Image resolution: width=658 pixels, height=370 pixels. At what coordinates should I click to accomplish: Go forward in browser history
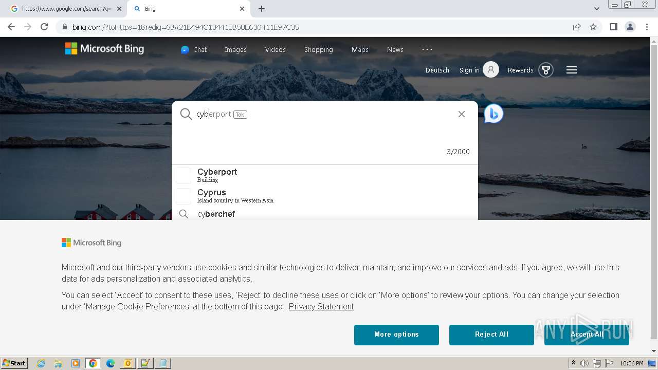(28, 27)
